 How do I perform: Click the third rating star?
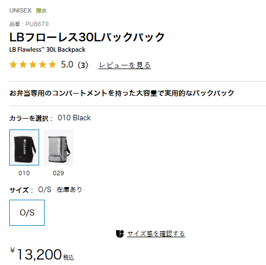click(x=33, y=65)
